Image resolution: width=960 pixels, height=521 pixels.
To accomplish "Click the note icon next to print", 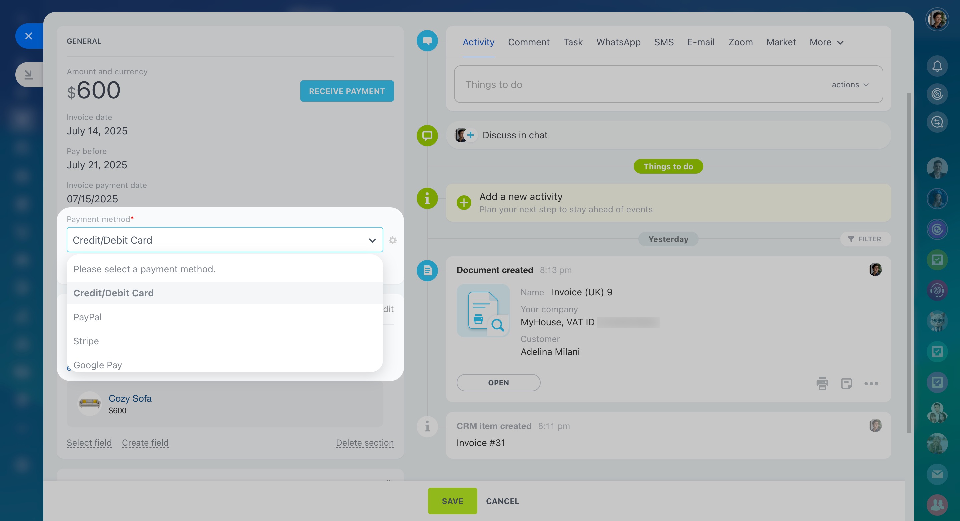I will pos(846,383).
